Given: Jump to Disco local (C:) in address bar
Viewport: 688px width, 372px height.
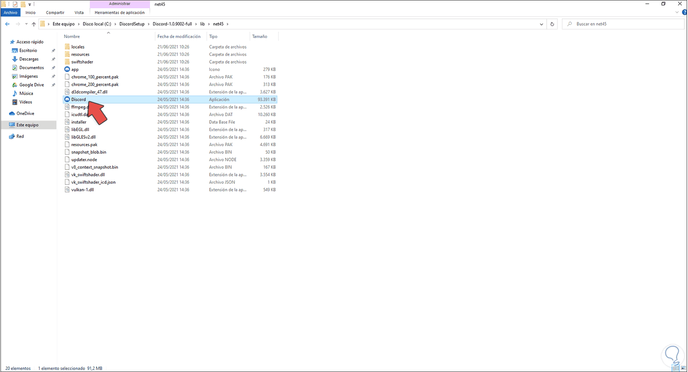Looking at the screenshot, I should [98, 24].
